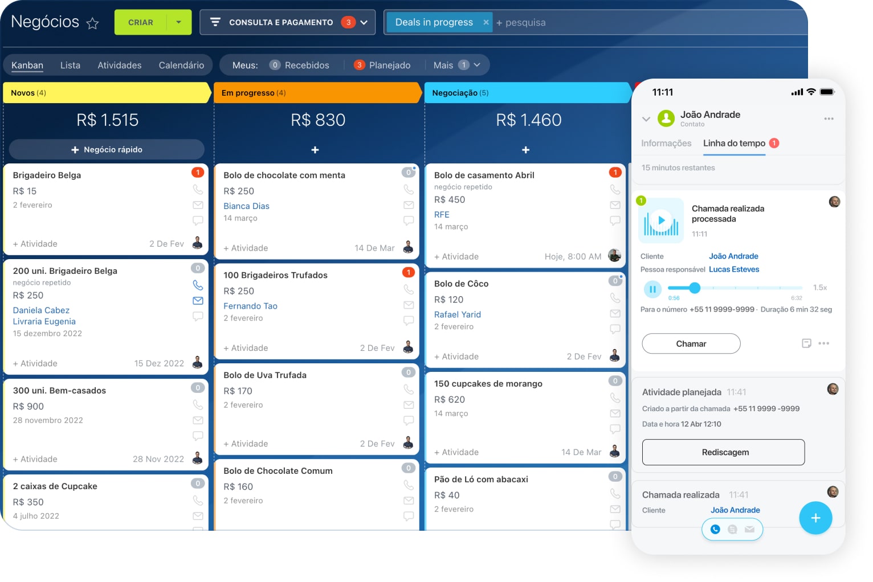Change the 1.5x playback speed

819,288
